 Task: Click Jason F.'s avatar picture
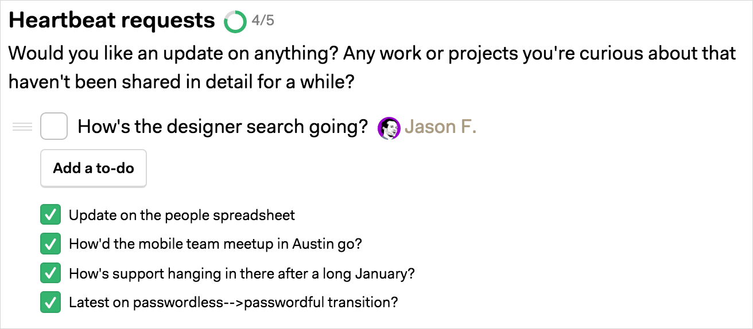[389, 128]
